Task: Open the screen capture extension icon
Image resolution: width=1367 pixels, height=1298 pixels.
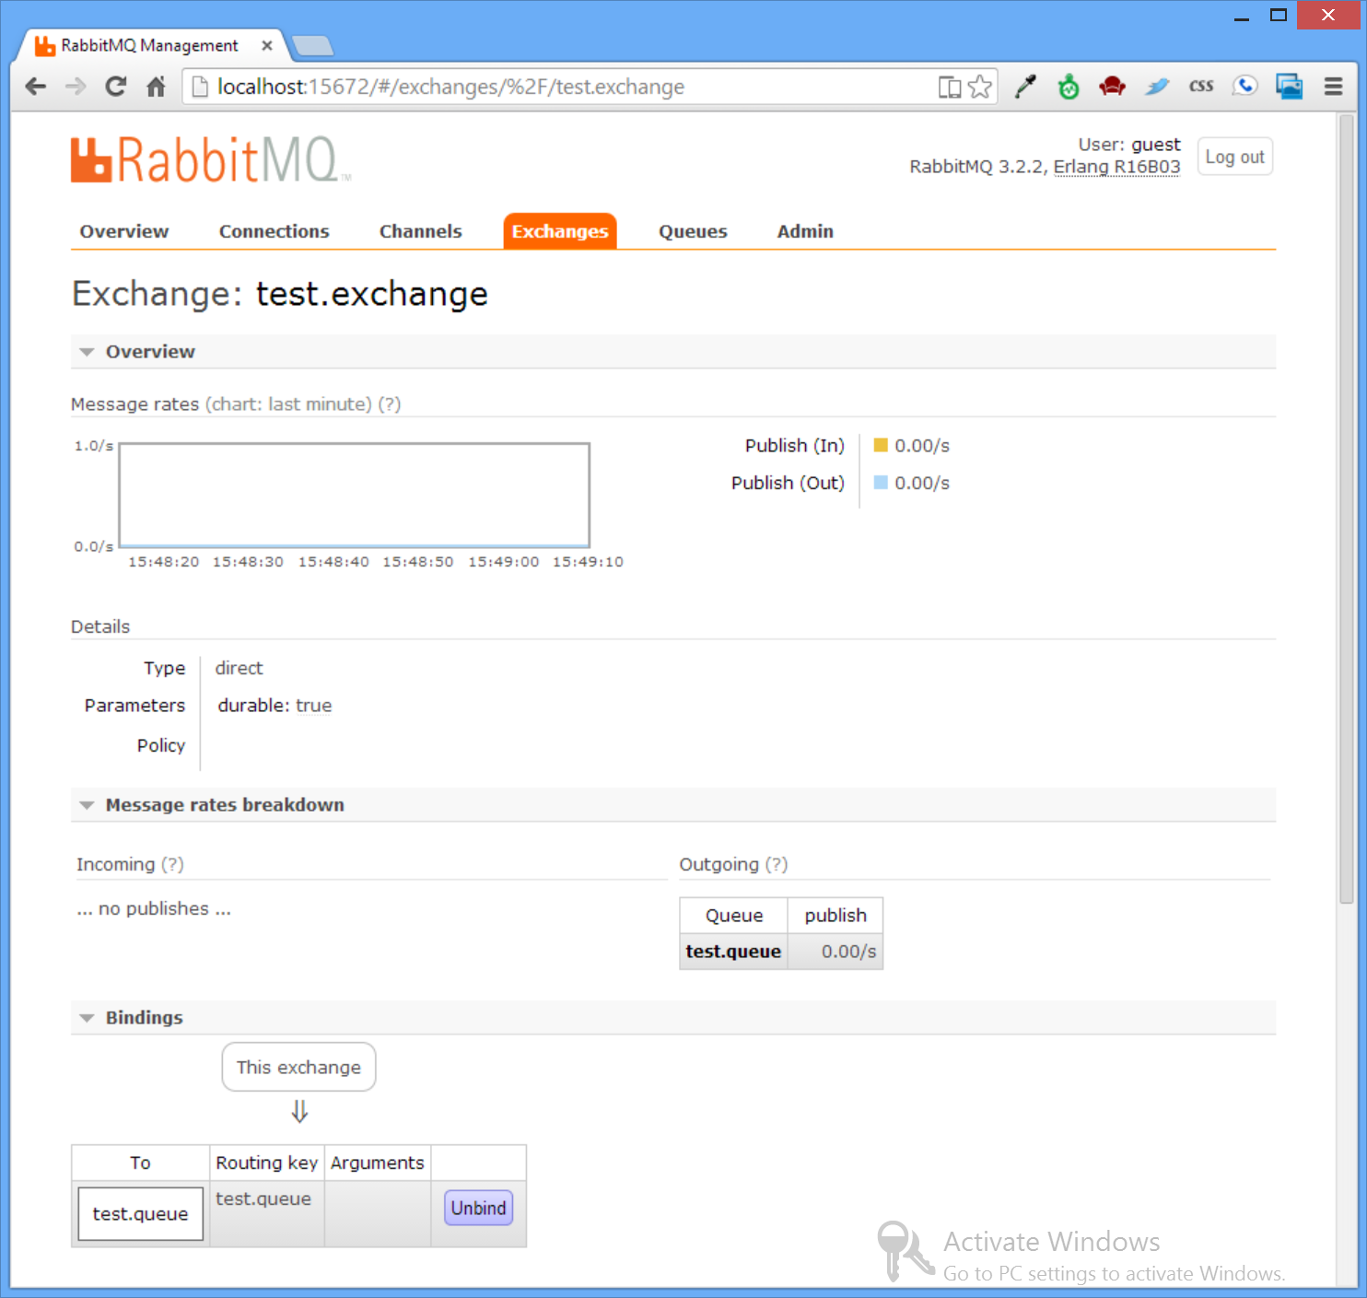Action: click(1290, 87)
